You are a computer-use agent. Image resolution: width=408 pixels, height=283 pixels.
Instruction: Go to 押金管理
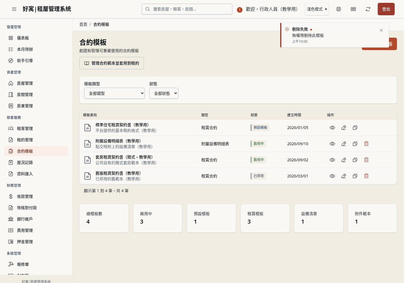click(36, 242)
